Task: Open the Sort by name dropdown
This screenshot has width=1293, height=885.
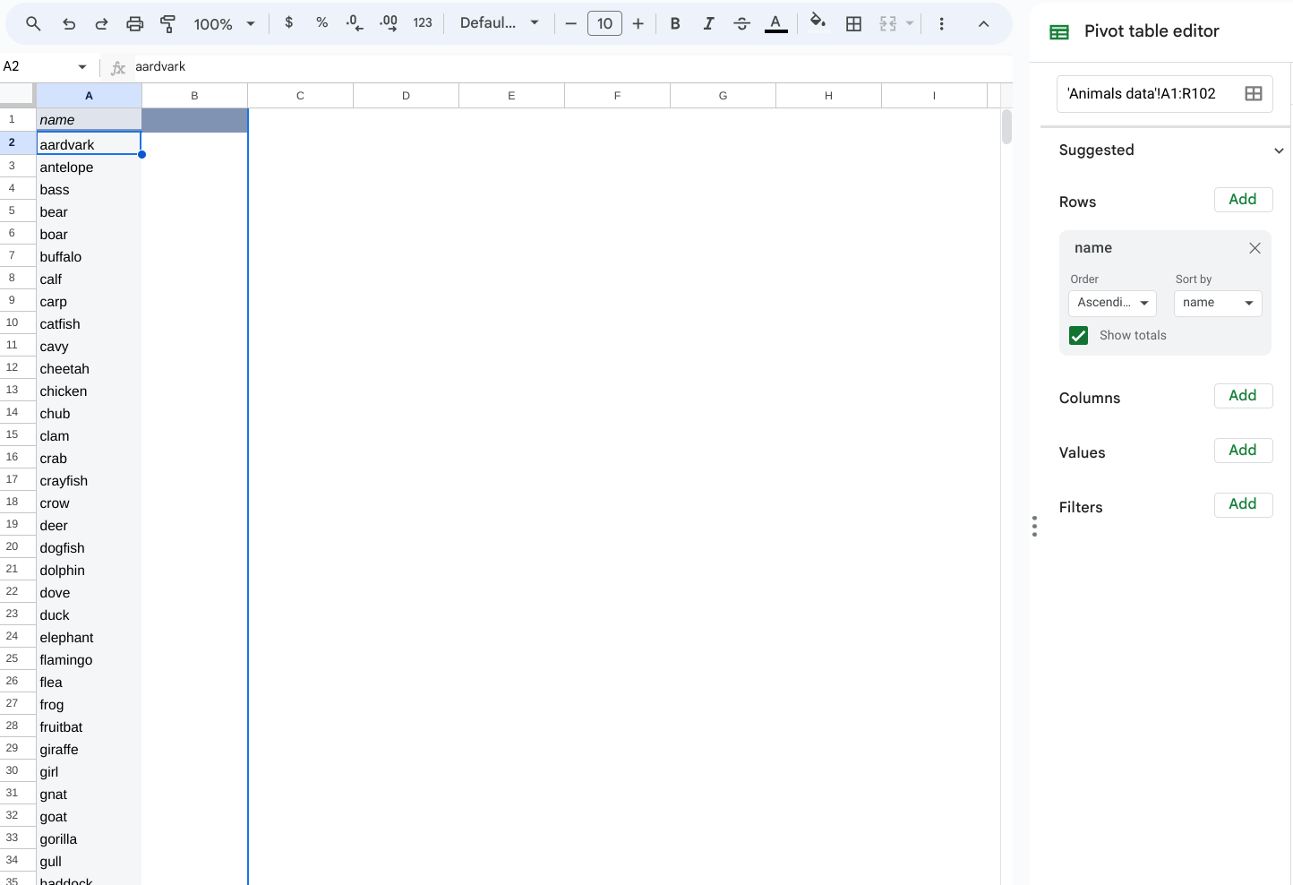Action: click(1217, 303)
